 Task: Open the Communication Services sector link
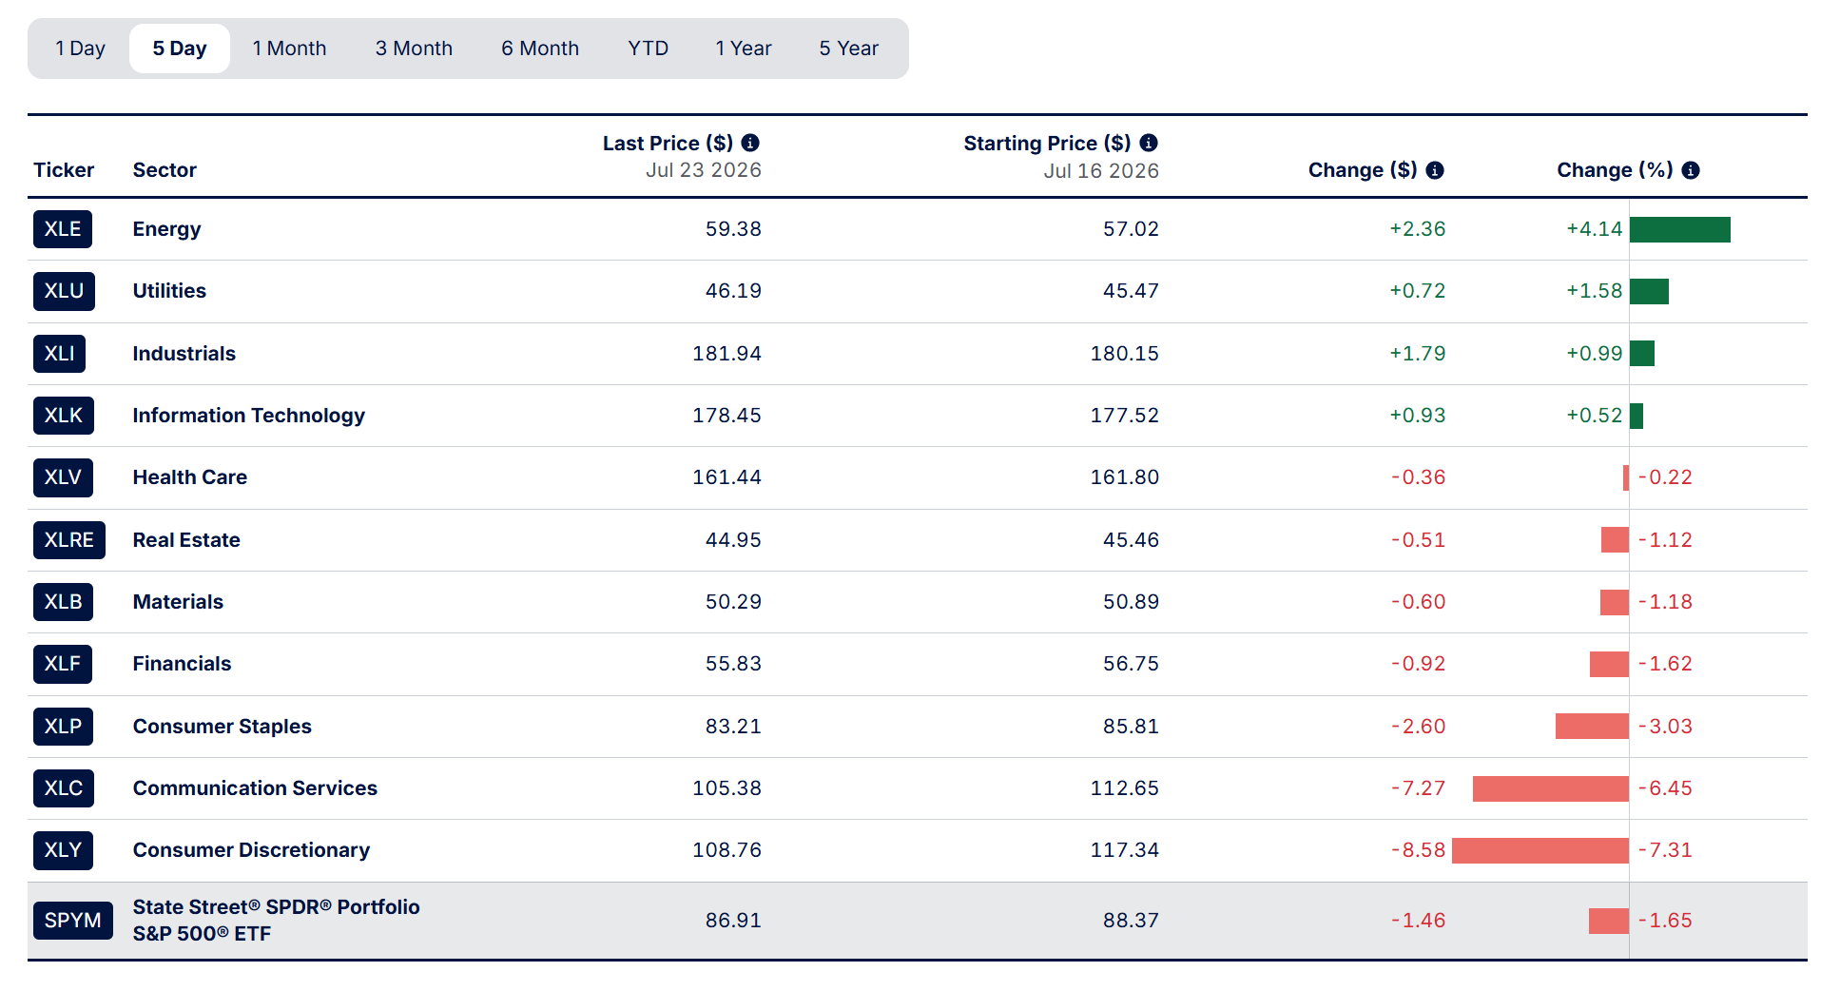click(255, 788)
